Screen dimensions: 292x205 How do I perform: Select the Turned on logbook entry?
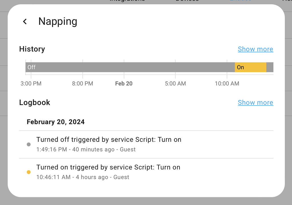click(108, 167)
